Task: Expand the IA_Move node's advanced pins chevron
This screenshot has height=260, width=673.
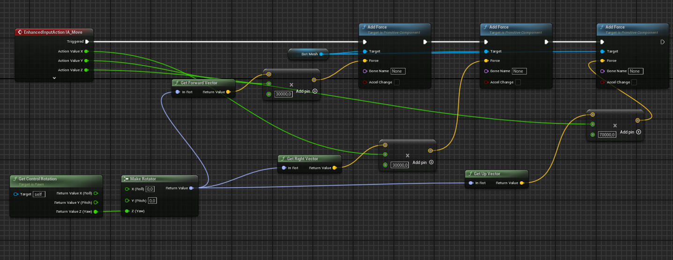Action: tap(54, 78)
